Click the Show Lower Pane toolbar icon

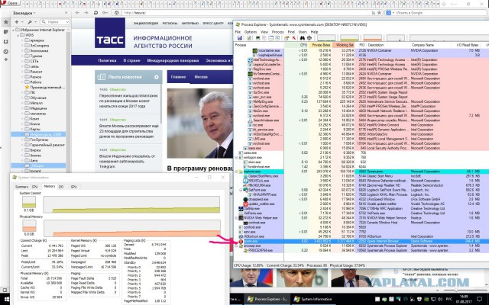(270, 38)
